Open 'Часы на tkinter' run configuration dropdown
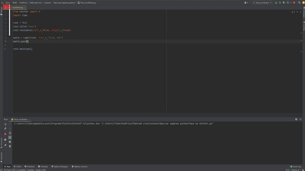The height and width of the screenshot is (171, 305). (x=262, y=3)
